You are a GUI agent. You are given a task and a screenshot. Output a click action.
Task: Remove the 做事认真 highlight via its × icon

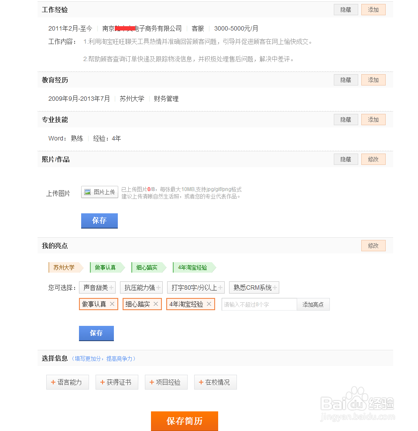coord(112,304)
